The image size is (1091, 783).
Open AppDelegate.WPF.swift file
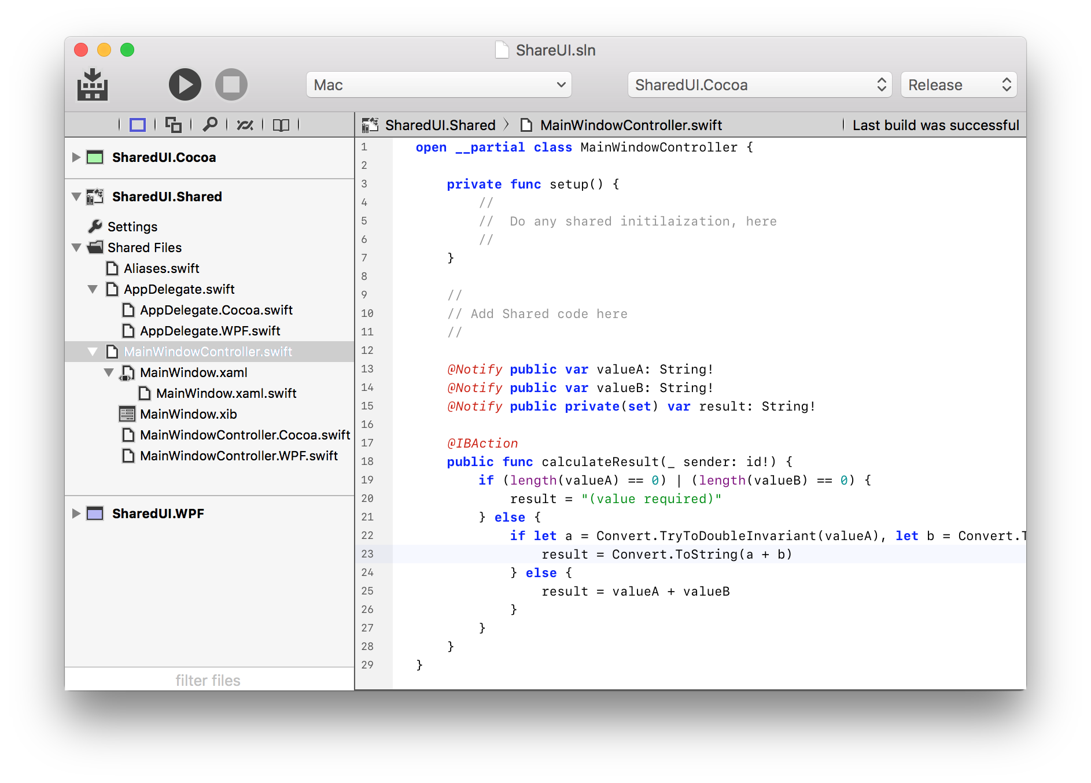pyautogui.click(x=210, y=331)
